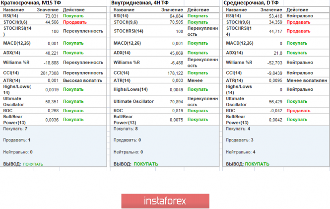
Task: Click Ultimate Oscillator value 58,351
Action: [x=52, y=102]
